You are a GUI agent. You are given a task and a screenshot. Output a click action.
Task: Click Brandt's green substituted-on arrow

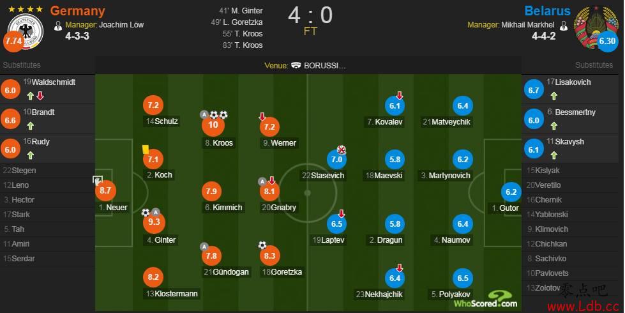point(30,126)
